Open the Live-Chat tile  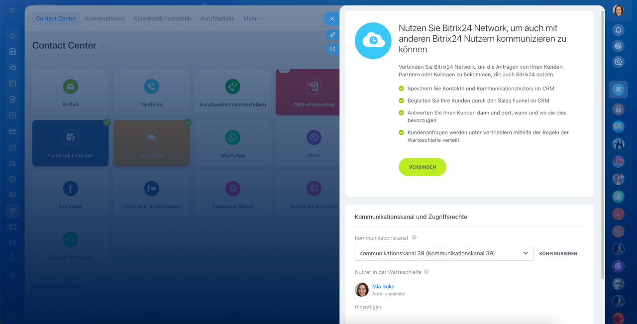tap(151, 143)
